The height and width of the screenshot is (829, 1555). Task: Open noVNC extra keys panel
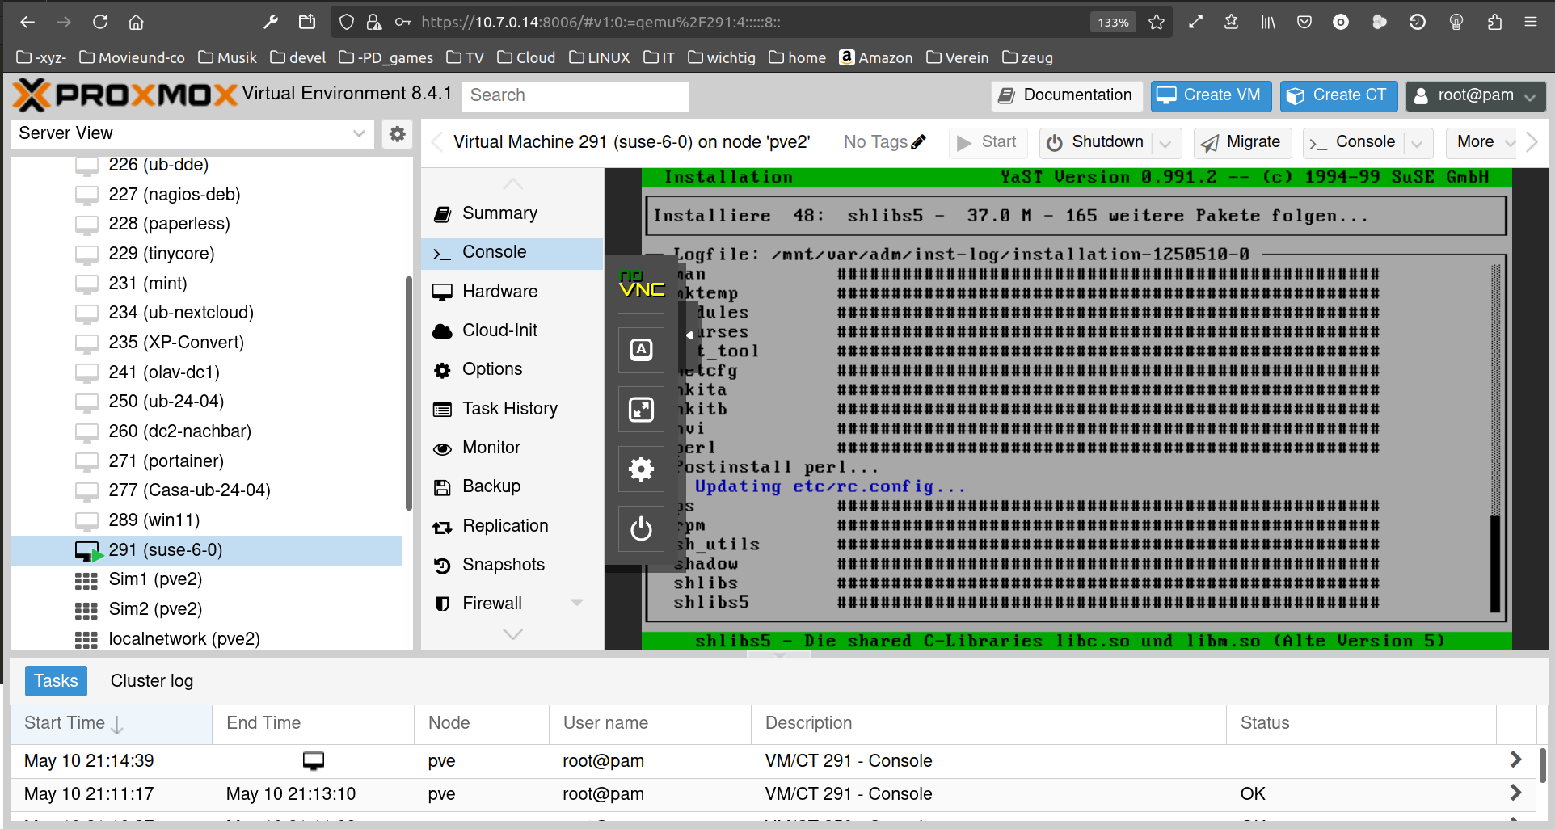[641, 350]
